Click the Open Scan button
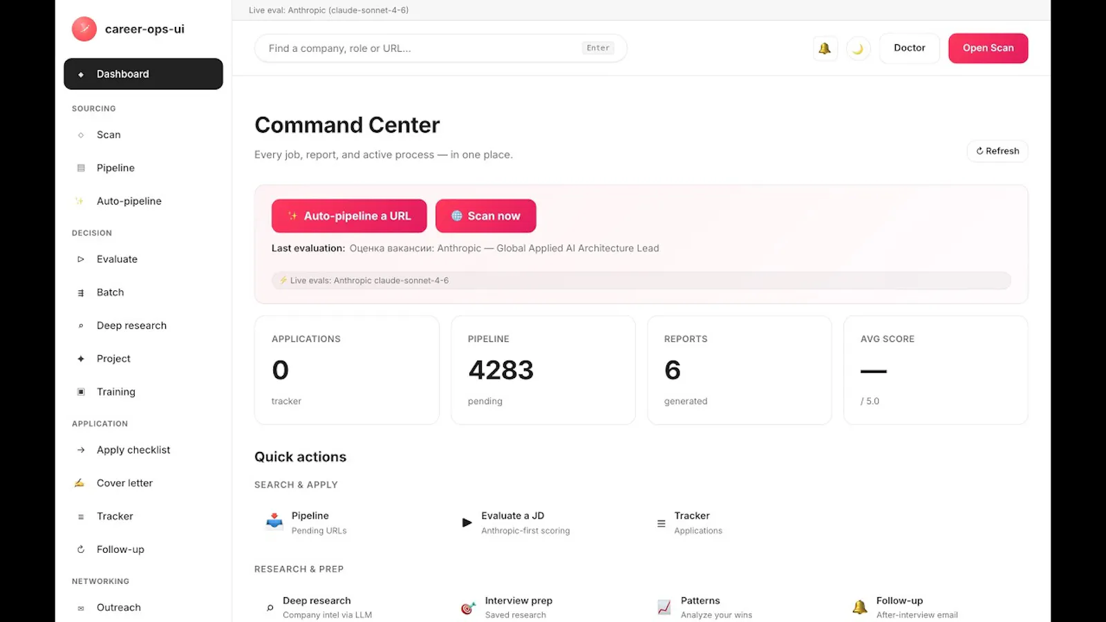This screenshot has width=1106, height=622. (988, 48)
